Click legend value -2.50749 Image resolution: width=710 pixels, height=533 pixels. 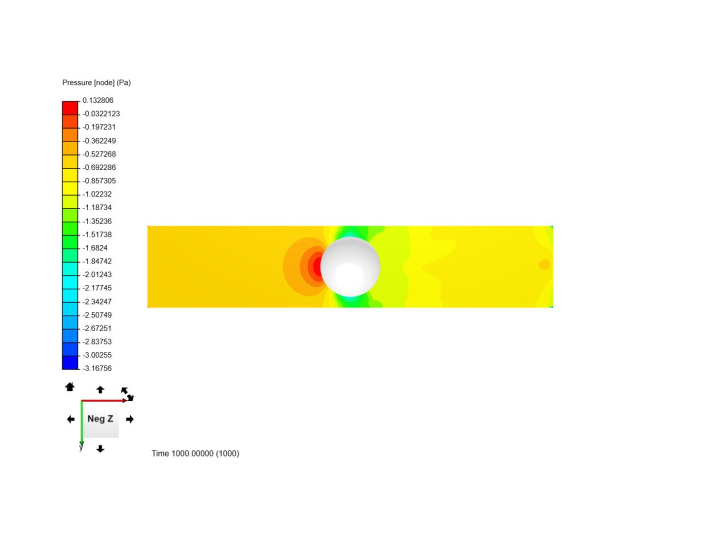(x=97, y=315)
